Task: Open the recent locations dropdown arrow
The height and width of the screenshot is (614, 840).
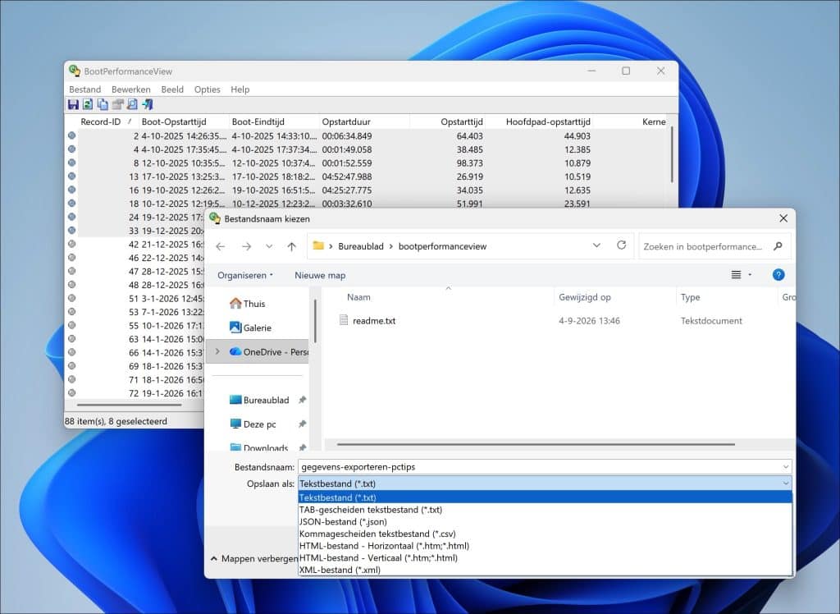Action: [269, 246]
